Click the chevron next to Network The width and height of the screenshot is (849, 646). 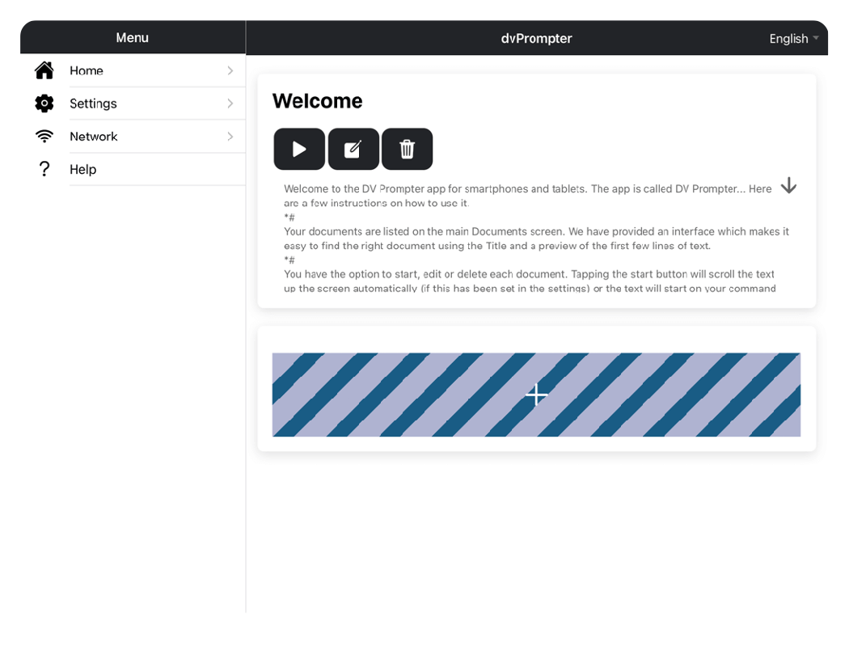pos(230,137)
